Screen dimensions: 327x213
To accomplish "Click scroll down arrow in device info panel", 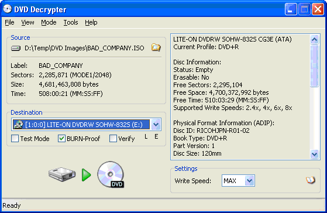I will (314, 154).
